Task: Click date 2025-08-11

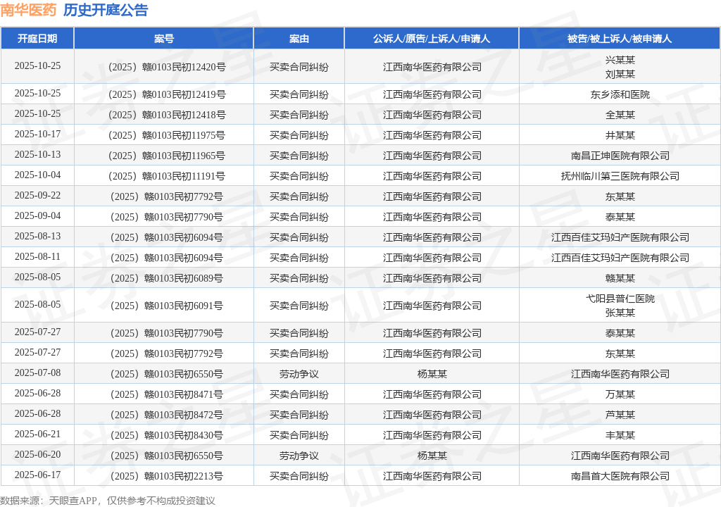Action: click(x=37, y=257)
